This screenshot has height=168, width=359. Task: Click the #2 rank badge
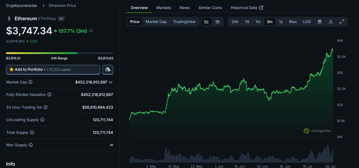click(61, 19)
